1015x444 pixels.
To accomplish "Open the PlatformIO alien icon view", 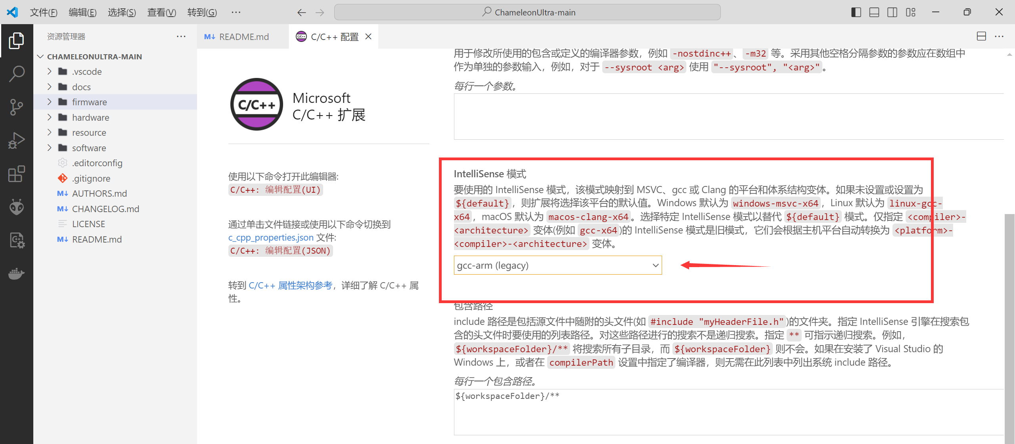I will point(17,207).
